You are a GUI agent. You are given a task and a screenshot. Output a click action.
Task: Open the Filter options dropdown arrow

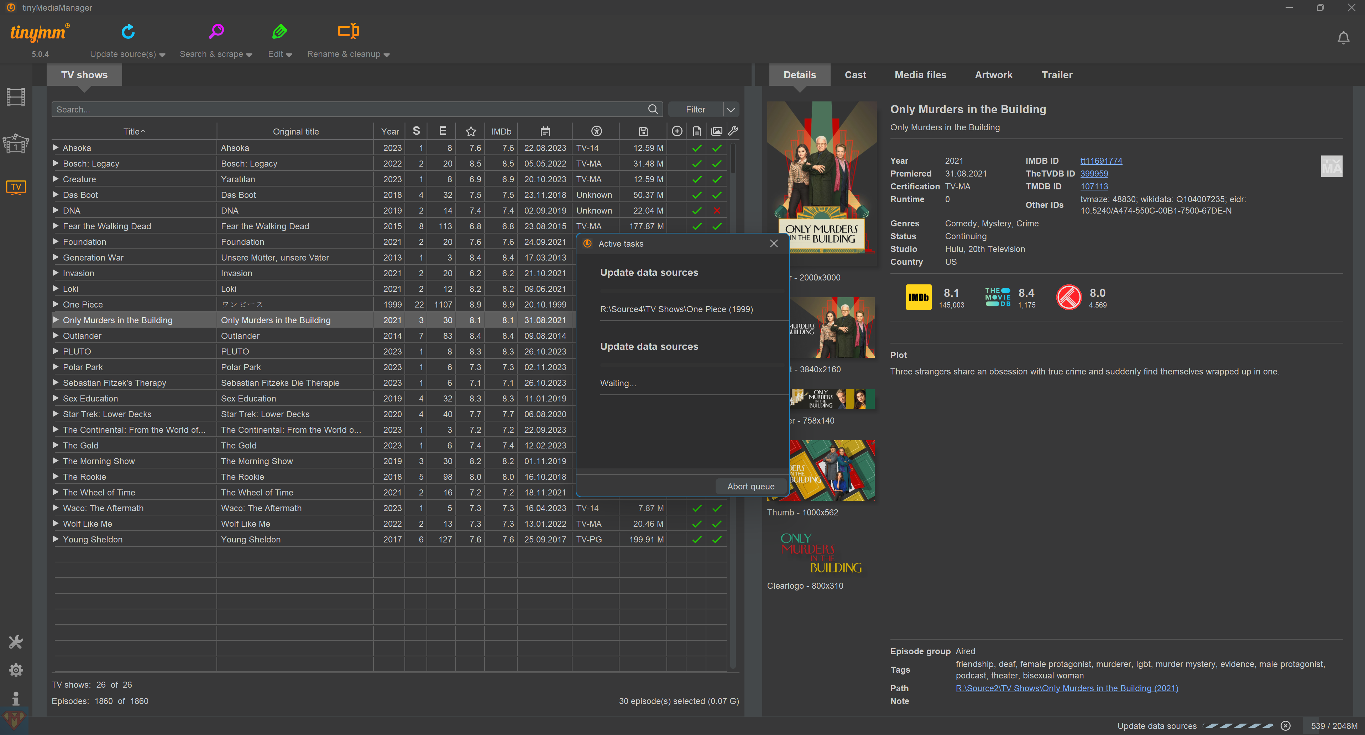[731, 110]
